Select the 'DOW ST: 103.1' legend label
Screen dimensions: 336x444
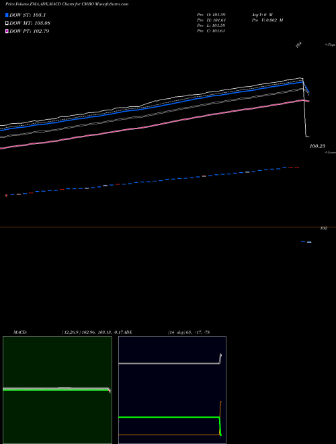click(x=28, y=15)
